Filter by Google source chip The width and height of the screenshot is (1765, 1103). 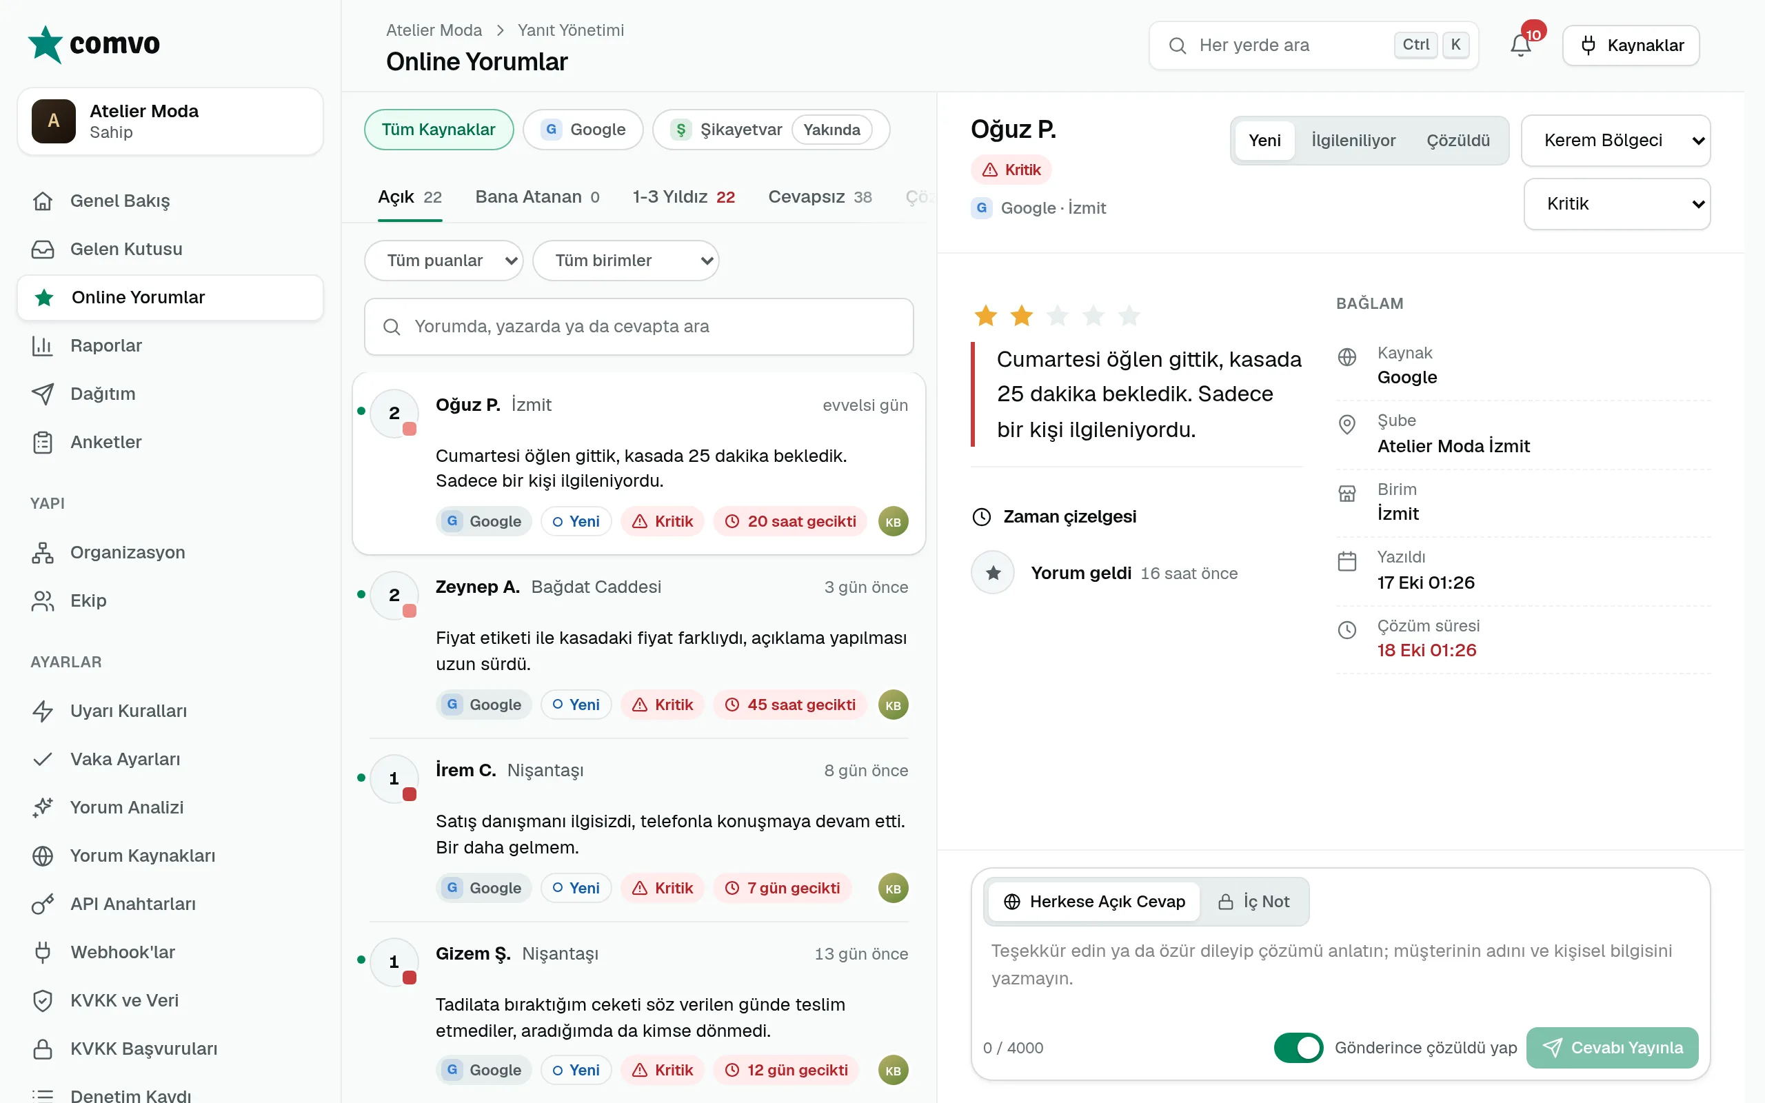point(583,129)
